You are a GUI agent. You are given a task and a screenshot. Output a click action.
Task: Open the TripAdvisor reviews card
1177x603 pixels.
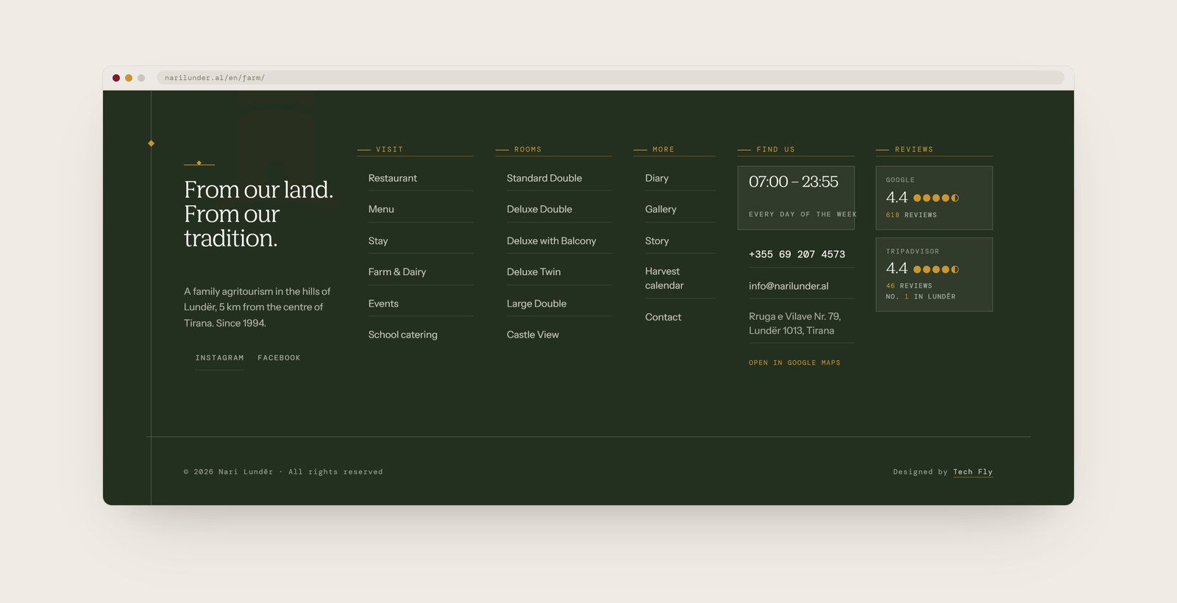click(934, 274)
